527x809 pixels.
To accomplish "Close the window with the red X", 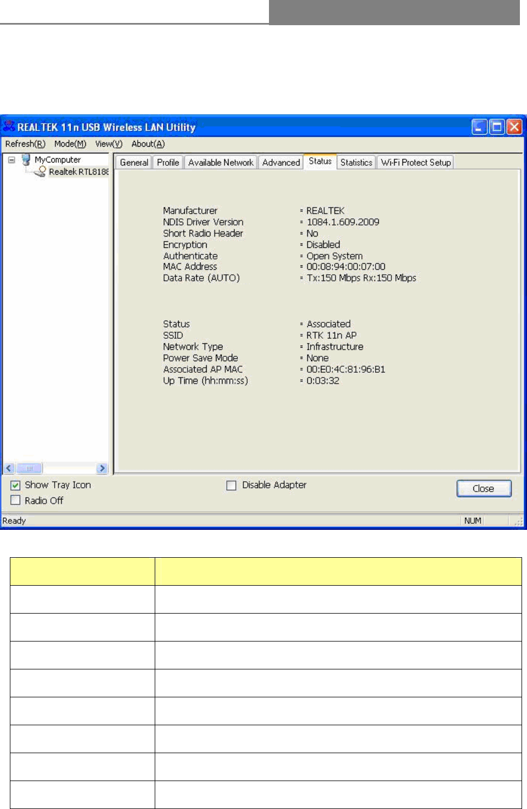I will click(514, 127).
